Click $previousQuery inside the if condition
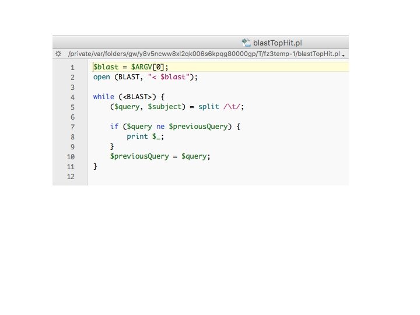This screenshot has height=315, width=420. 198,127
